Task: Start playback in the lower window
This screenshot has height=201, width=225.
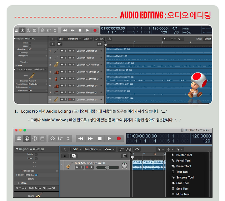Action: click(109, 138)
